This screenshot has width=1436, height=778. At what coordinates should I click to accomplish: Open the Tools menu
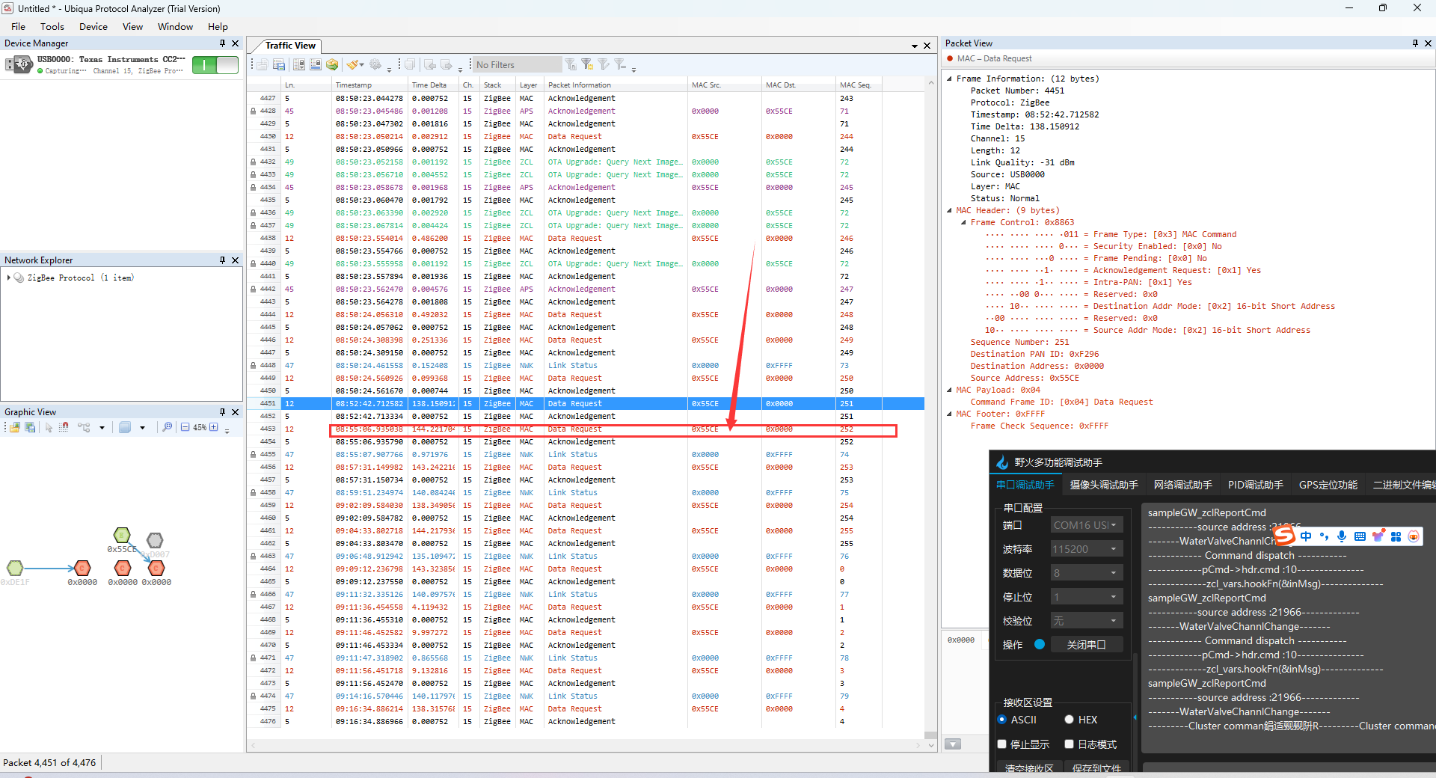tap(52, 27)
